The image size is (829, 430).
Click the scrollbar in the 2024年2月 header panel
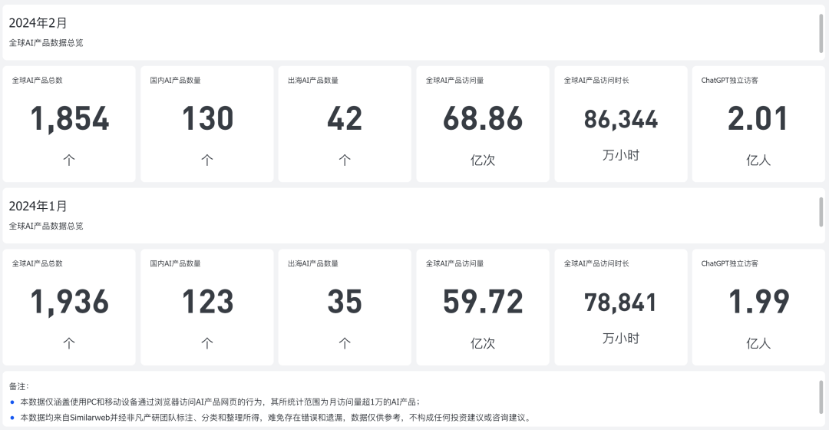(821, 33)
